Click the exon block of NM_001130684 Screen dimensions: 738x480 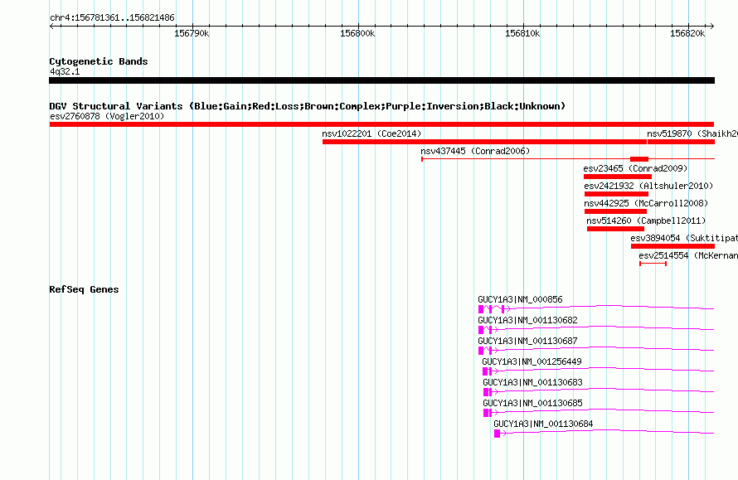pyautogui.click(x=497, y=434)
